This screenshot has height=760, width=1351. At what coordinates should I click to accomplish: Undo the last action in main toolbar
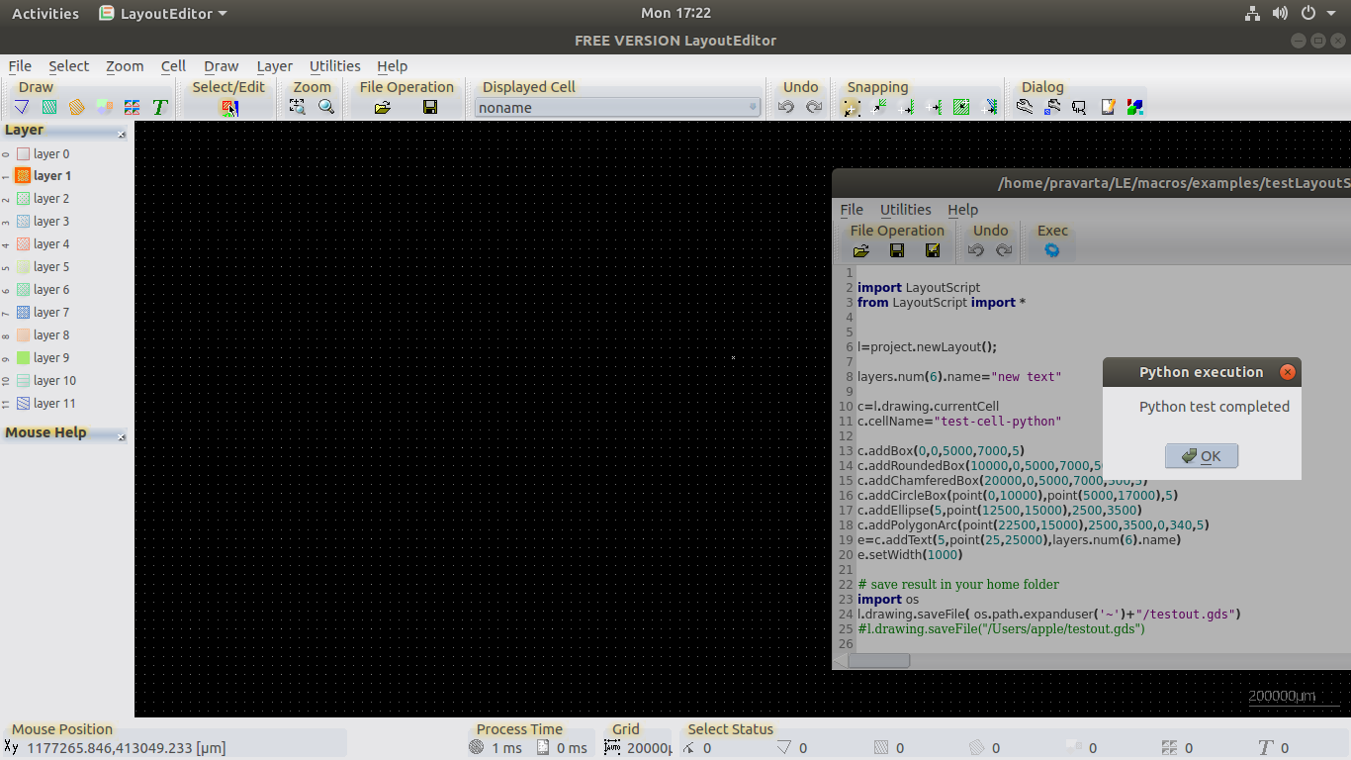[786, 107]
